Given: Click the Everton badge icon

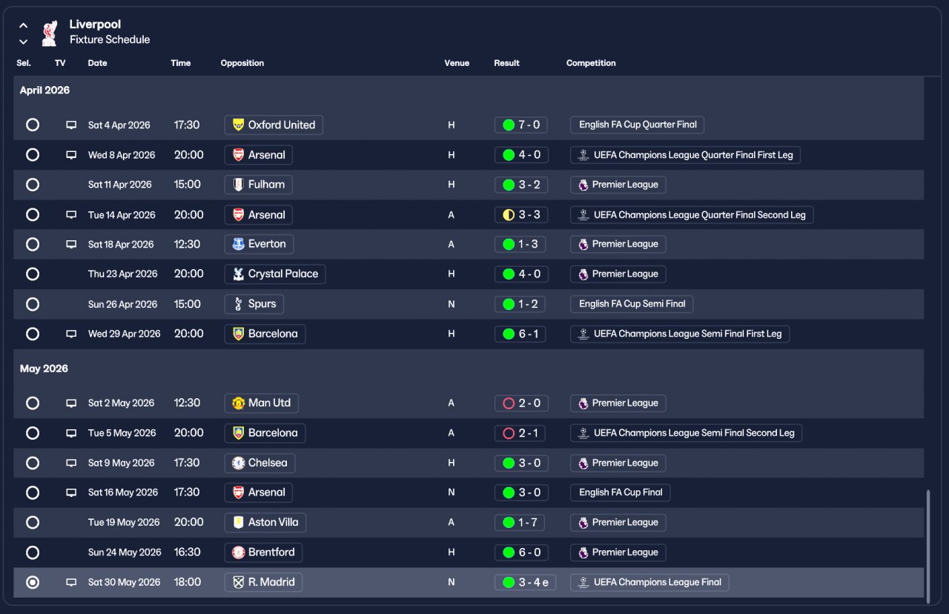Looking at the screenshot, I should click(238, 244).
